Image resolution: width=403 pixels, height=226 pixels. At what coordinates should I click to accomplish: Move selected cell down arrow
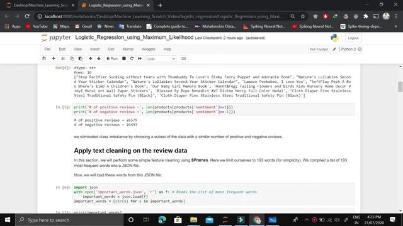[x=99, y=58]
